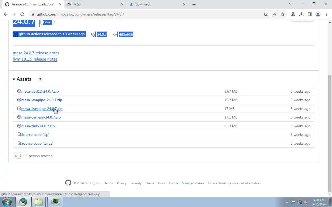
Task: Download mesa-llvmpipe-24.0.7.zip
Action: [42, 109]
